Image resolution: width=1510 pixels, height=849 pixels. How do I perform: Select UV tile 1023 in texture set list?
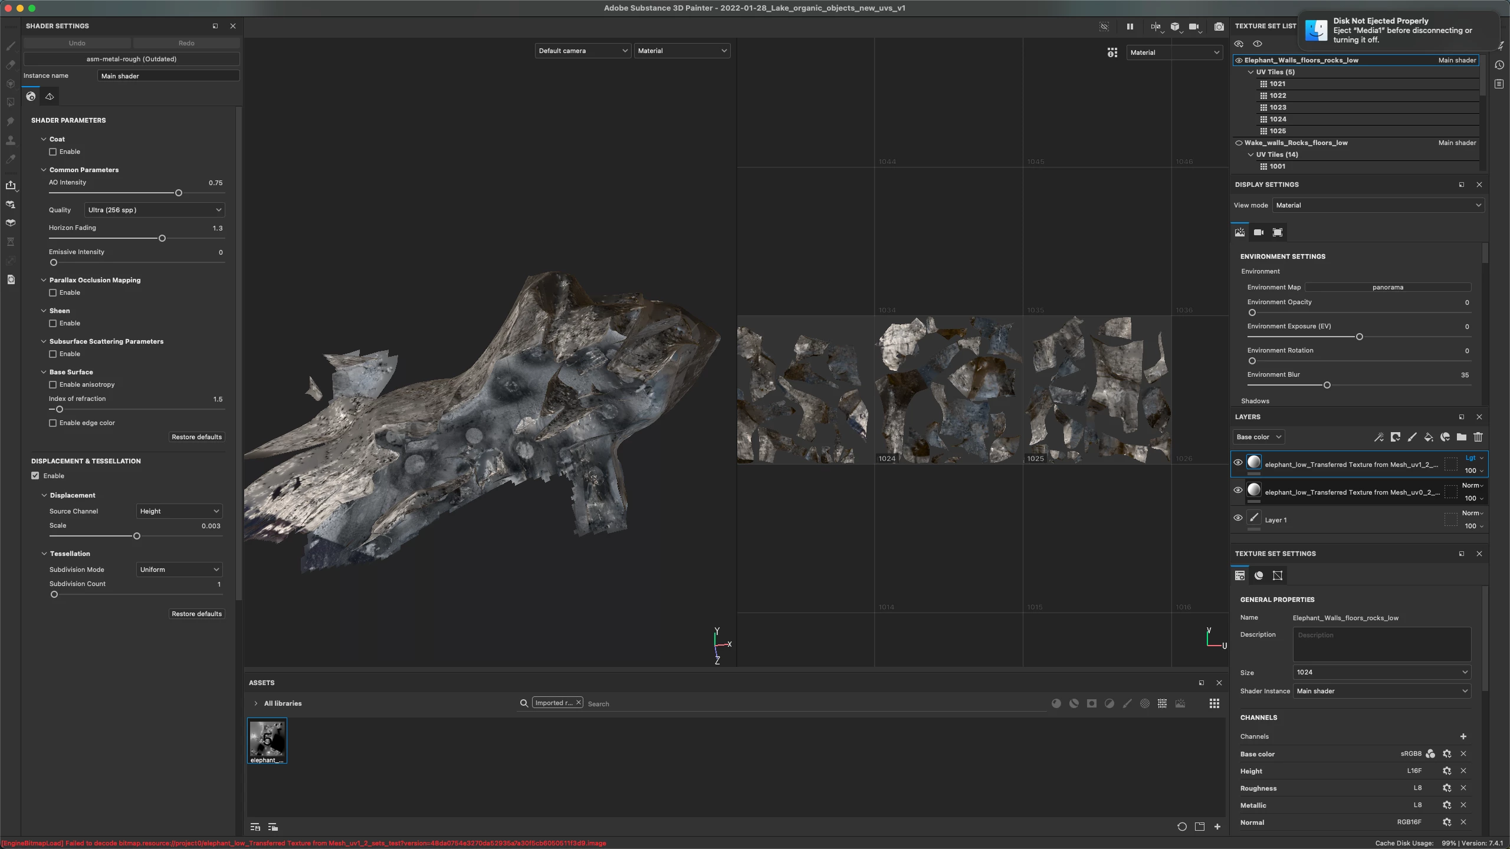tap(1278, 107)
